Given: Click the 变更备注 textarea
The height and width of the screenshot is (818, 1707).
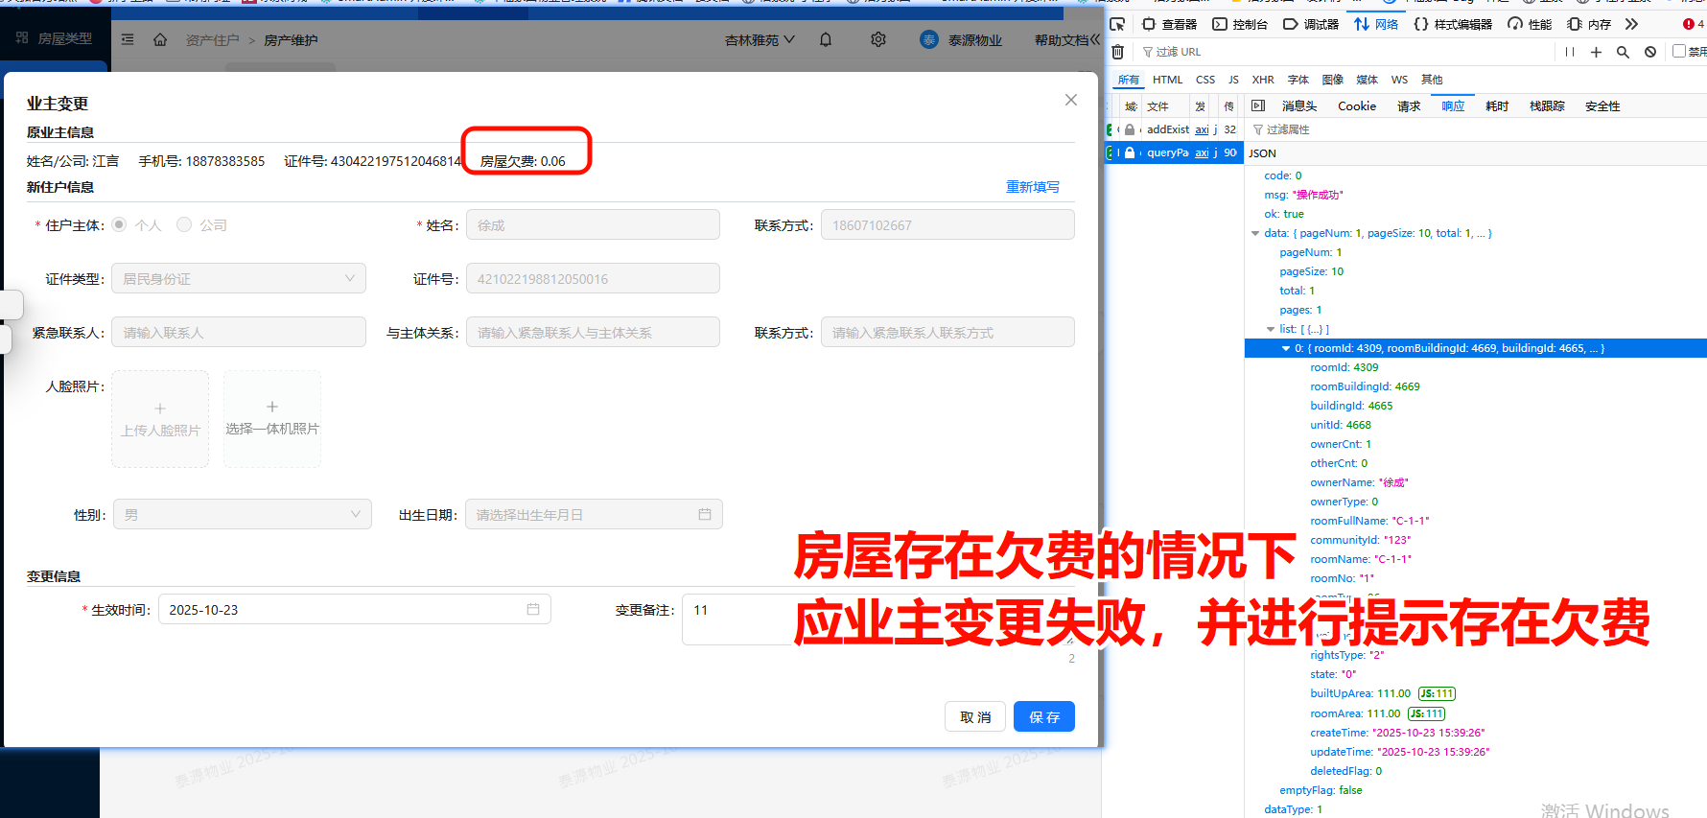Looking at the screenshot, I should click(x=878, y=619).
